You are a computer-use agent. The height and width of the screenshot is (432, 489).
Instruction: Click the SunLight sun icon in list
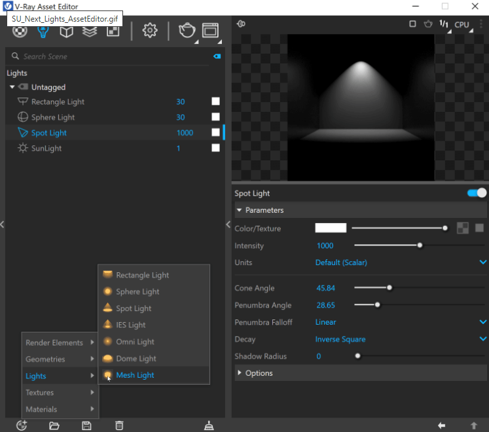[23, 148]
